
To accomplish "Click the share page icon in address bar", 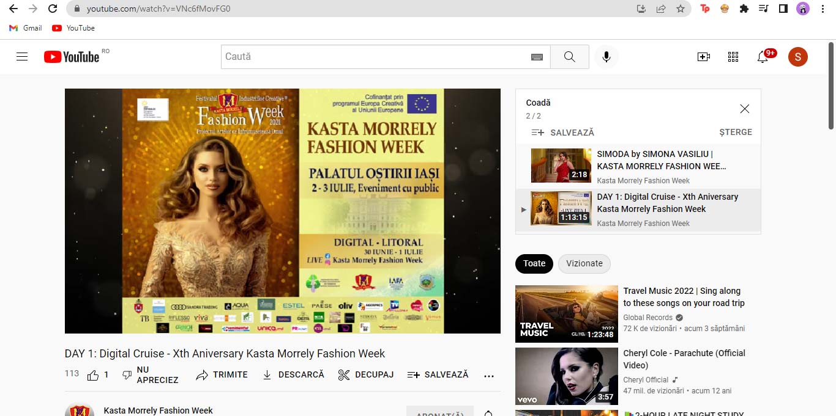I will tap(661, 9).
